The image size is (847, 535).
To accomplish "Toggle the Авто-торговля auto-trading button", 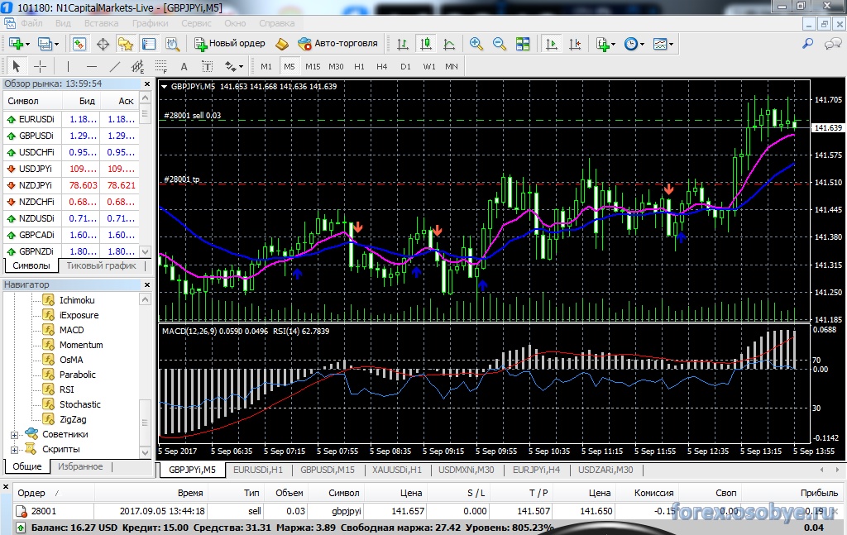I will point(337,43).
